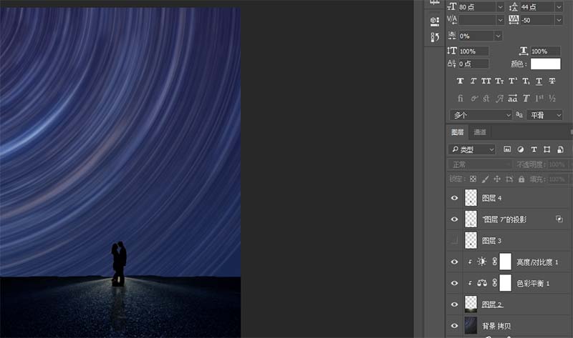
Task: Click the Brightness/Contrast adjustment sun icon
Action: tap(481, 262)
